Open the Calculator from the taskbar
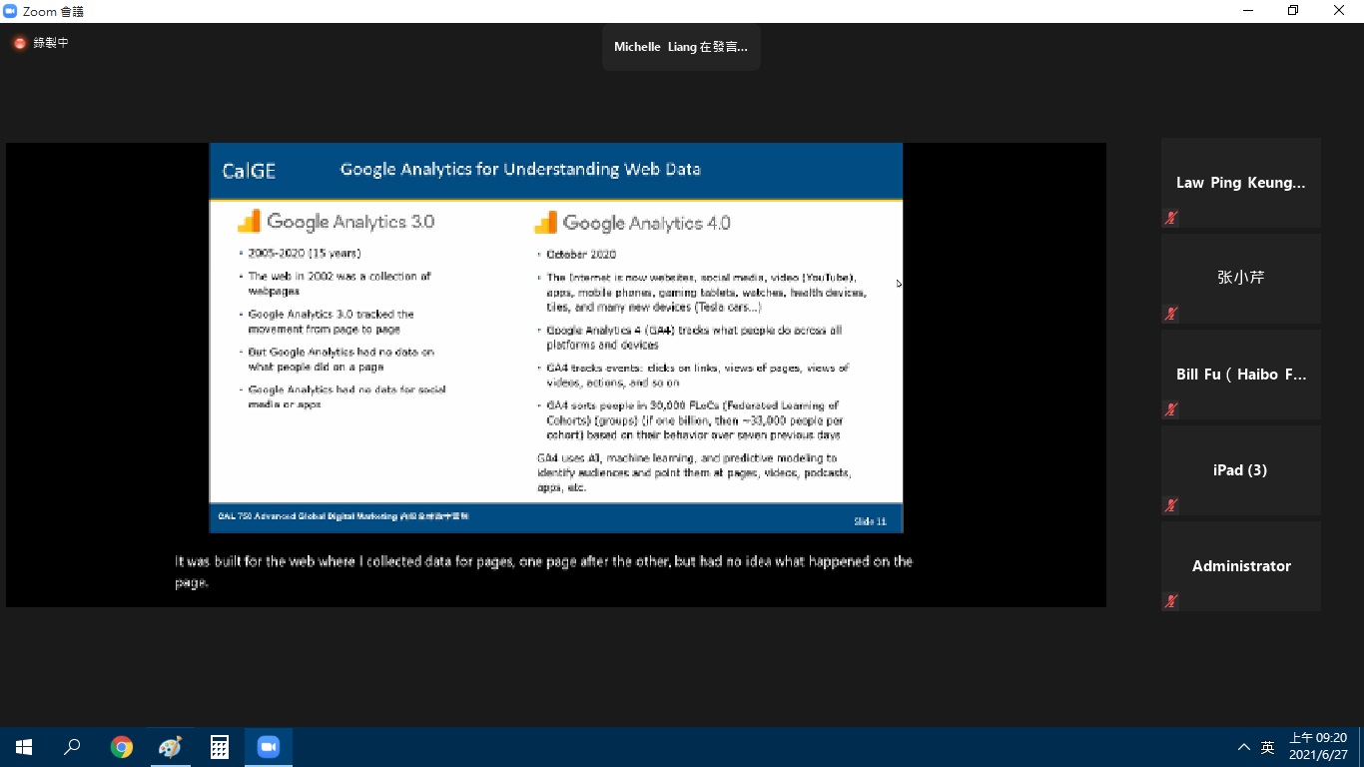Screen dimensions: 1364x767 pyautogui.click(x=220, y=747)
